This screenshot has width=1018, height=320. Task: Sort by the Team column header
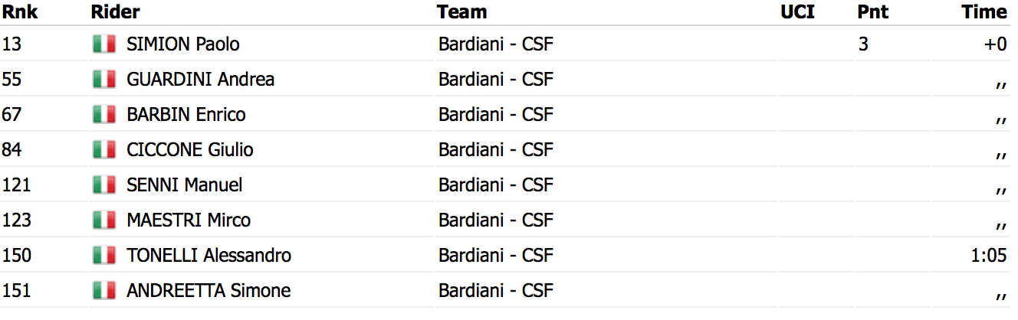point(462,12)
